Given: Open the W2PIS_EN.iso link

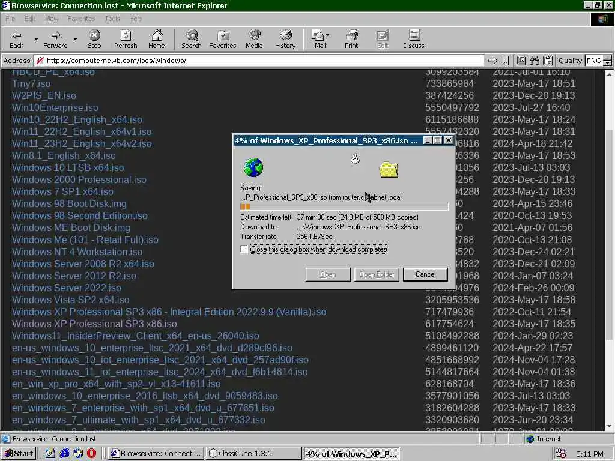Looking at the screenshot, I should [44, 95].
